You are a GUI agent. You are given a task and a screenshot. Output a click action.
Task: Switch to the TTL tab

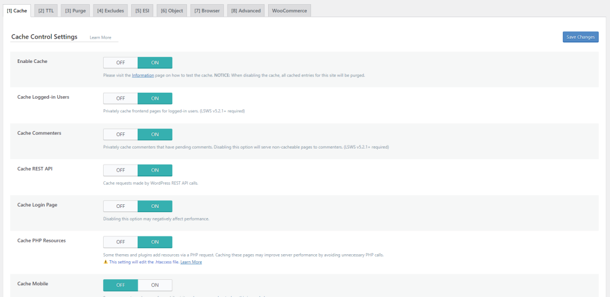coord(45,11)
